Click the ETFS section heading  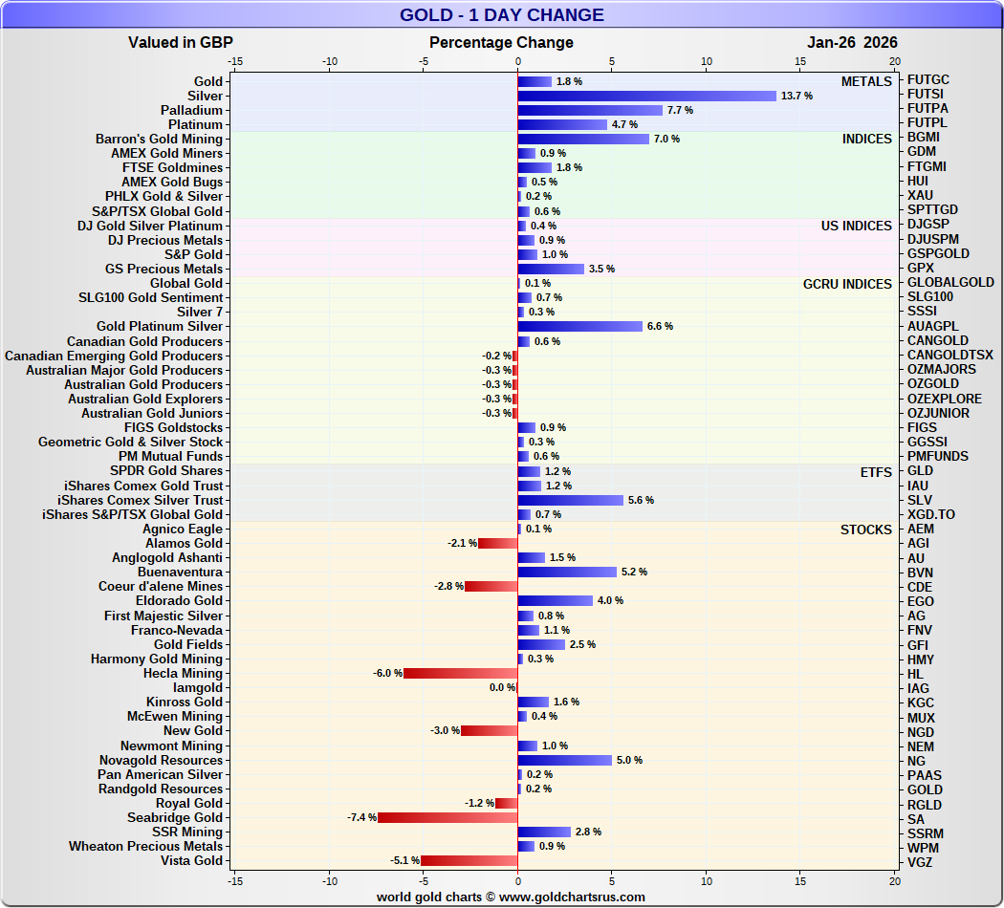click(875, 471)
